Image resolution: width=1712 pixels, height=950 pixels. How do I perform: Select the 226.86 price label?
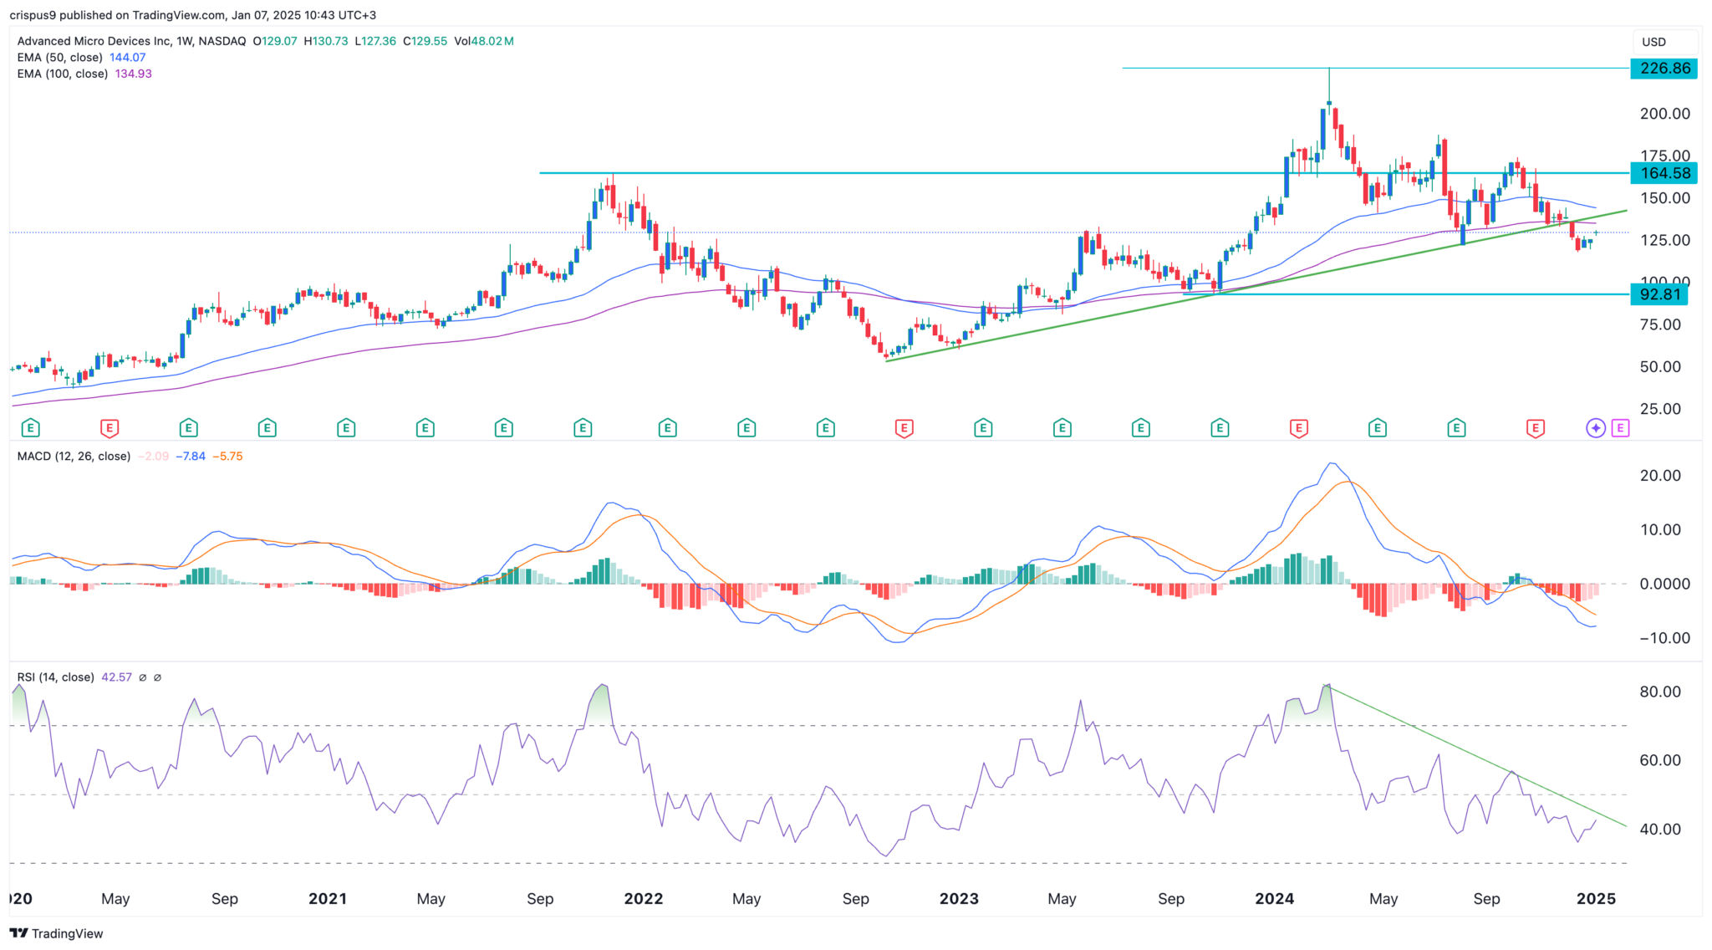click(x=1664, y=68)
